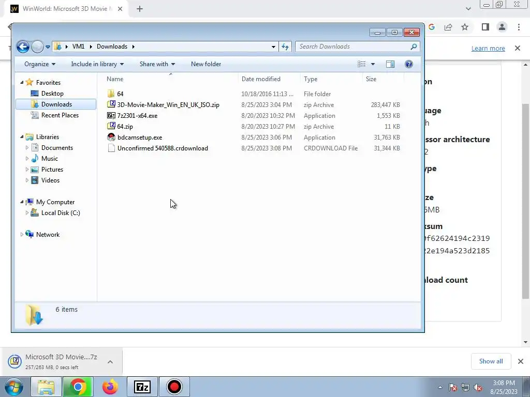This screenshot has width=530, height=397.
Task: Select 3D-Movie-Maker_Win_EN_UK_ISO.zip icon
Action: [x=111, y=104]
